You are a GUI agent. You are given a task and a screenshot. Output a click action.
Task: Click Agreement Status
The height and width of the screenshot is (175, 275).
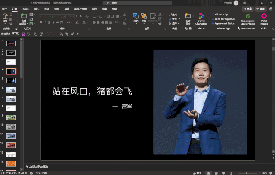(x=223, y=23)
